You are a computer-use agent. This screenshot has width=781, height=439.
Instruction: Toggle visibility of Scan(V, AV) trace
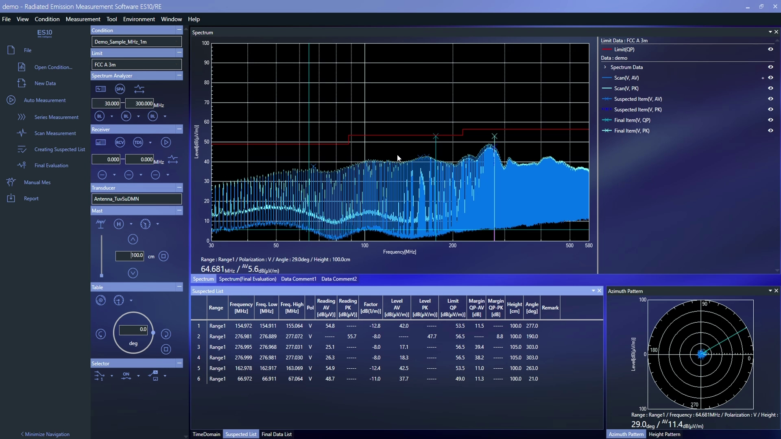click(x=771, y=78)
